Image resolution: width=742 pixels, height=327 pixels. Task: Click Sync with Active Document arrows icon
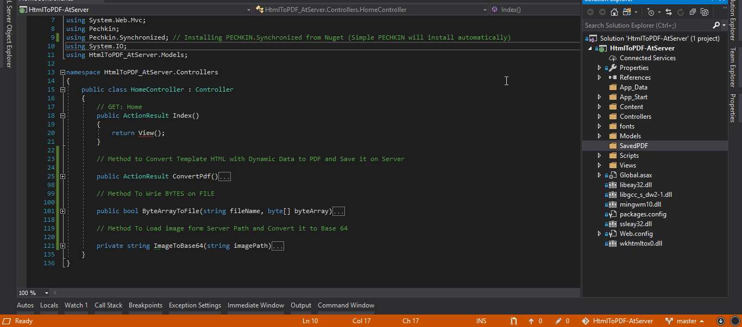669,12
